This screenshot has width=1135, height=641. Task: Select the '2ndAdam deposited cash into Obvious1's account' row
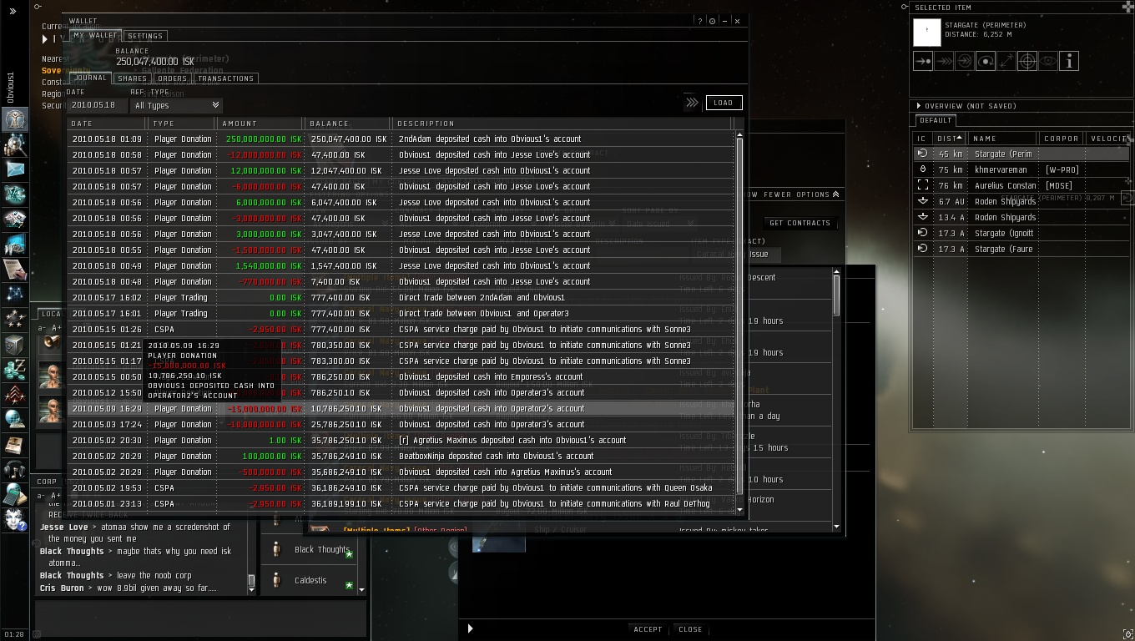[401, 139]
